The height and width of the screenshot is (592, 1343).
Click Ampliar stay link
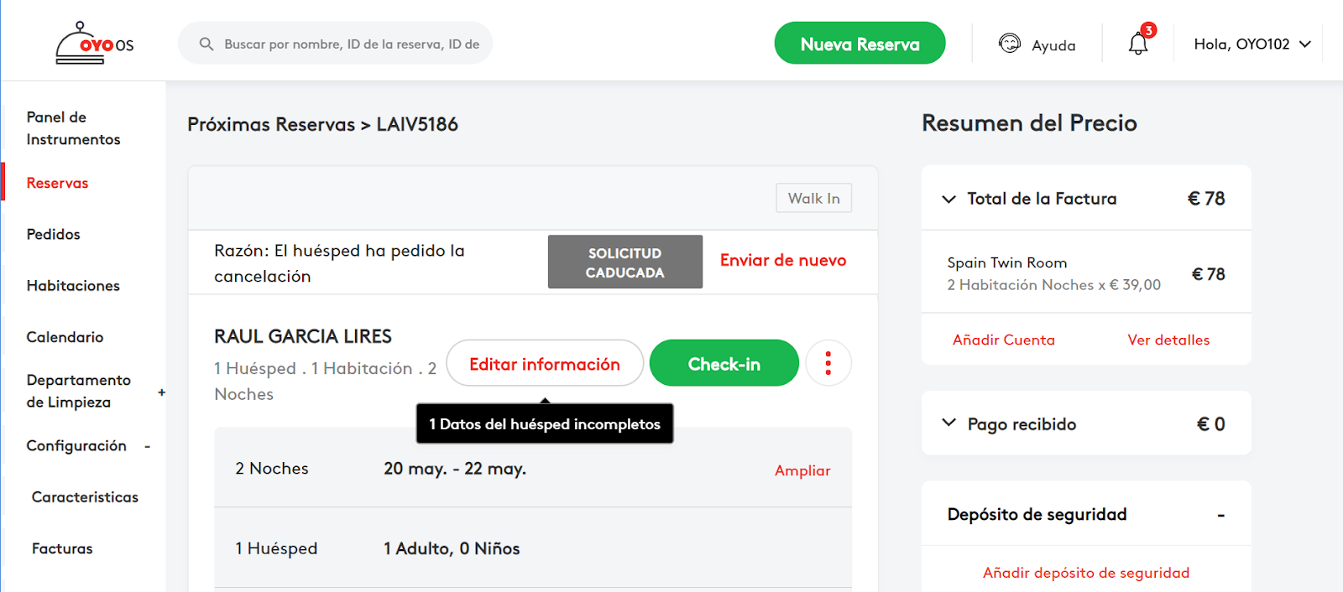pos(802,470)
